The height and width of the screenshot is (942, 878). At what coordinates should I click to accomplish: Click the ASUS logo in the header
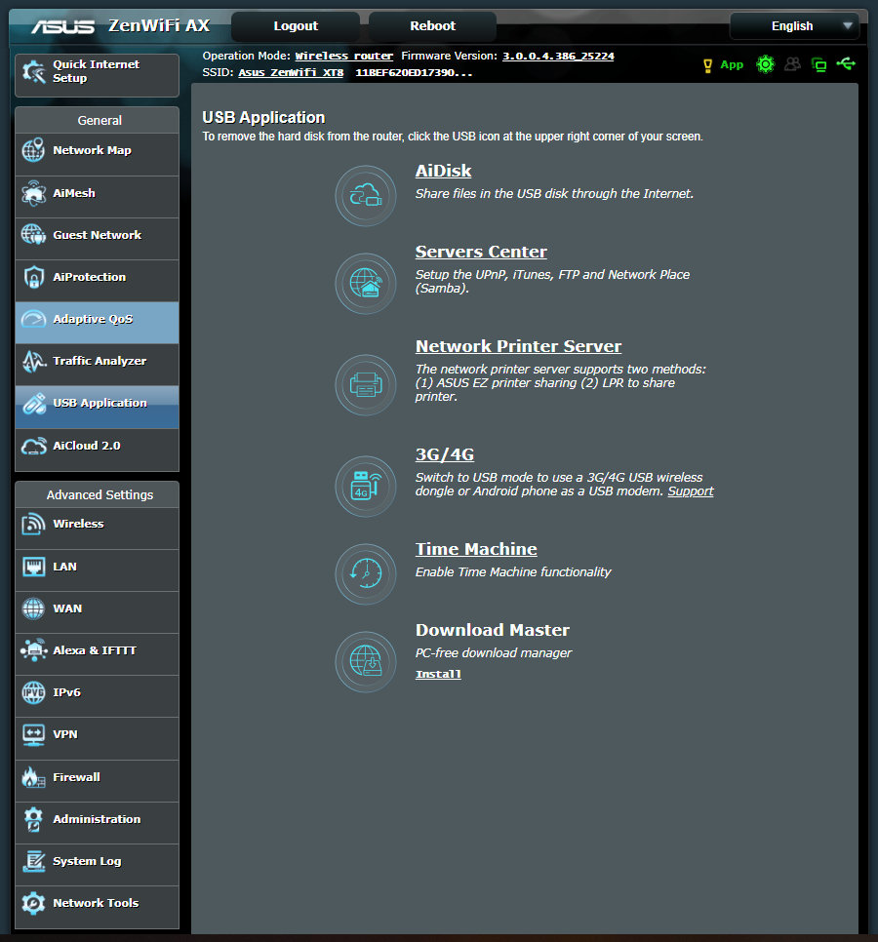[63, 26]
